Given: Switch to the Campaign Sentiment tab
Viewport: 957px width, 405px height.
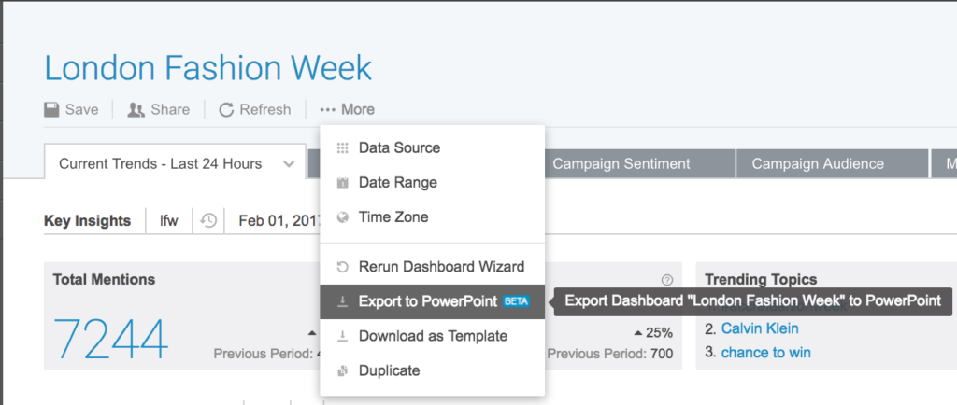Looking at the screenshot, I should pyautogui.click(x=621, y=163).
